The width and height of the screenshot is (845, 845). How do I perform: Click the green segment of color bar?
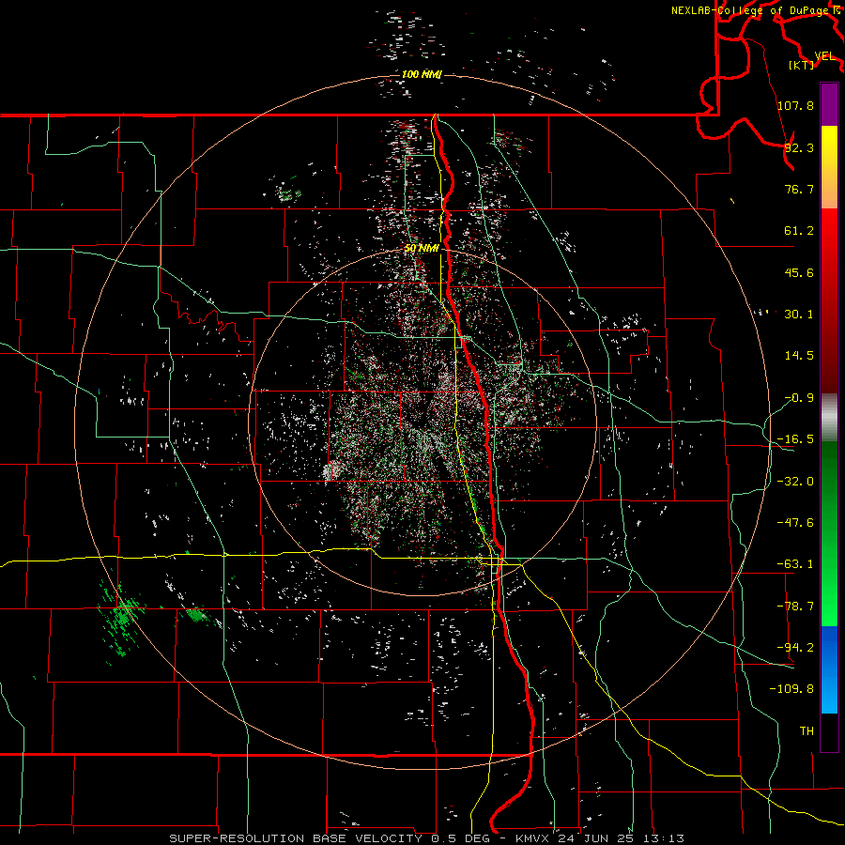click(x=829, y=533)
